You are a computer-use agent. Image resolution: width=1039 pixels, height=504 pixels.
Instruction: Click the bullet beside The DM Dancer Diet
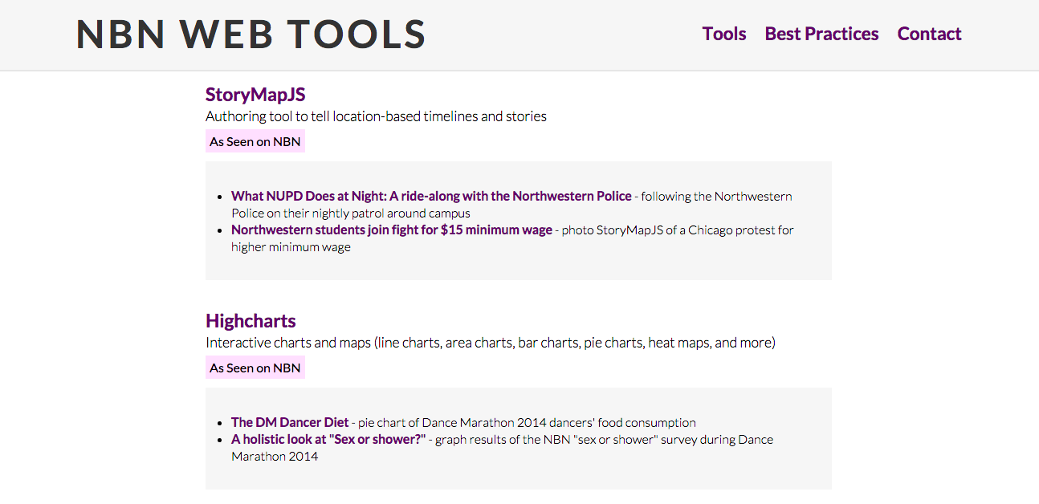coord(222,423)
